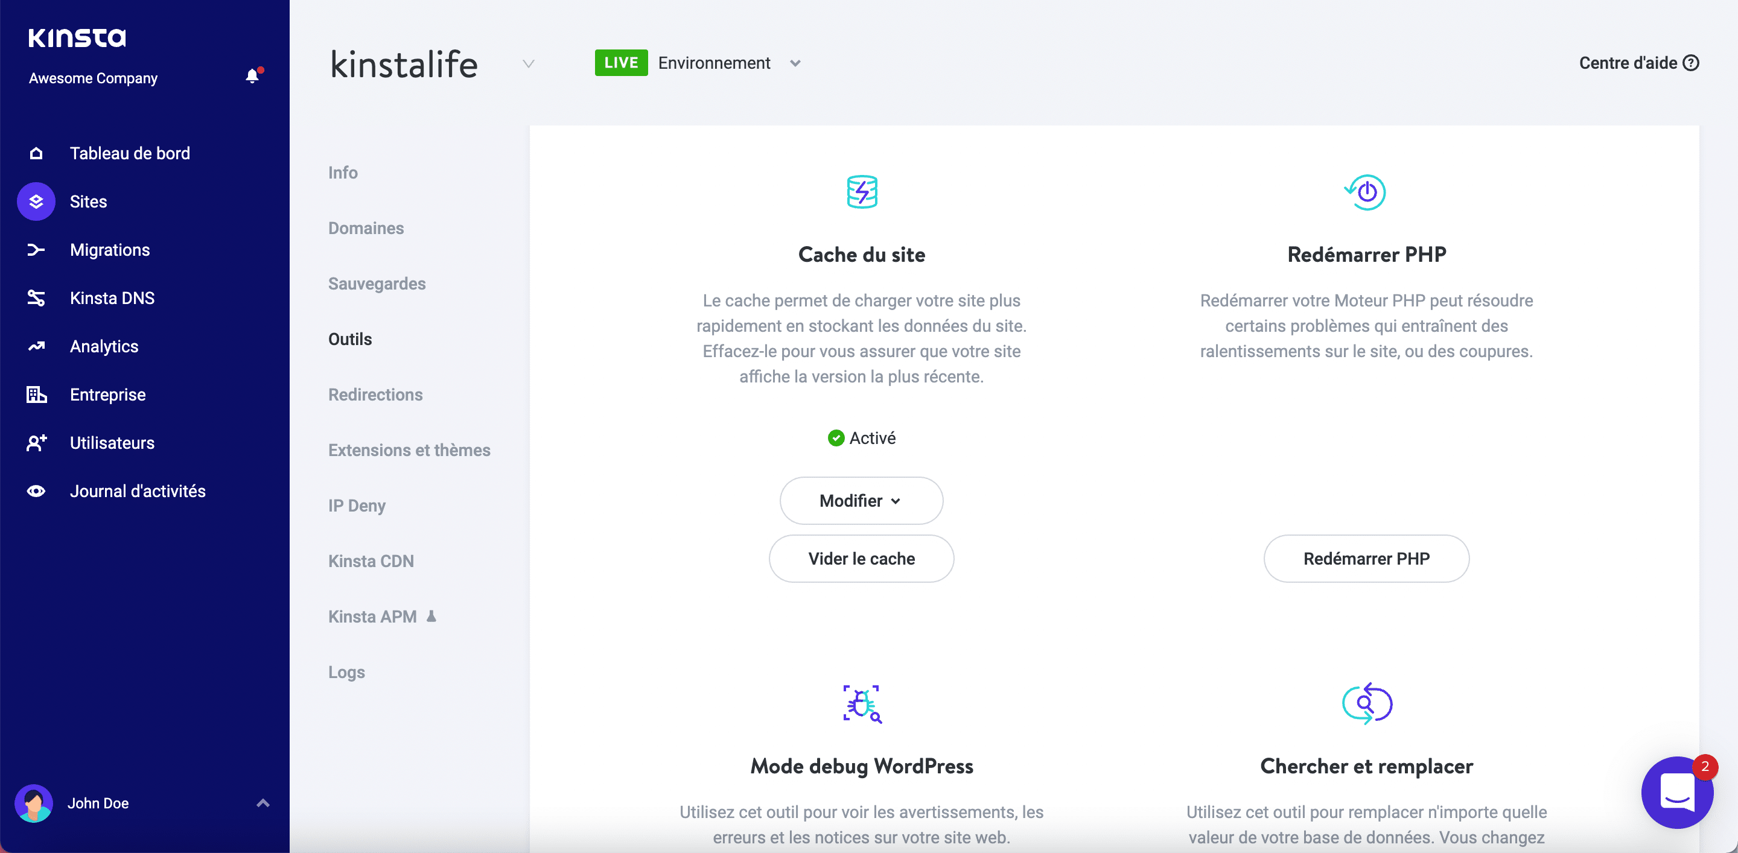The width and height of the screenshot is (1738, 853).
Task: Open the notifications bell
Action: point(252,75)
